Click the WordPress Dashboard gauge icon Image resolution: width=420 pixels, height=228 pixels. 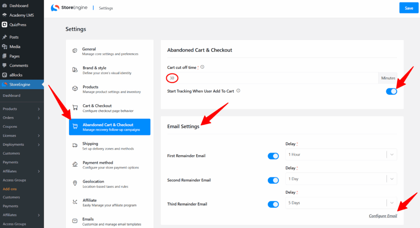(5, 6)
